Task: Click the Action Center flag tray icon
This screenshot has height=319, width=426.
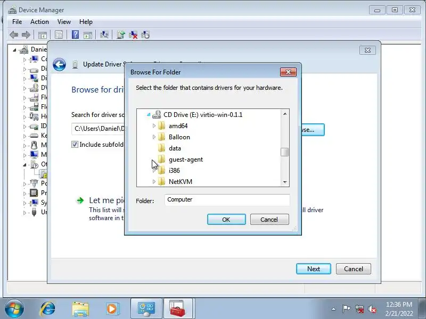Action: pyautogui.click(x=346, y=309)
